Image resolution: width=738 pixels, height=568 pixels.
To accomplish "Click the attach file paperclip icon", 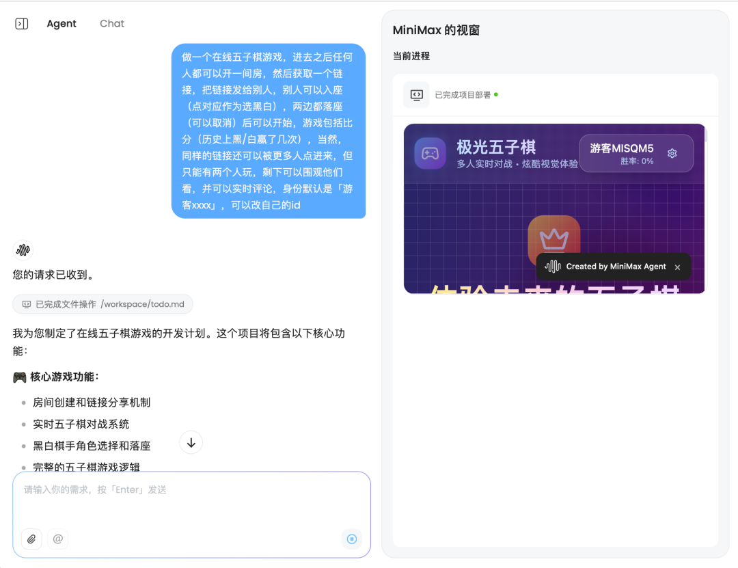I will [x=31, y=539].
